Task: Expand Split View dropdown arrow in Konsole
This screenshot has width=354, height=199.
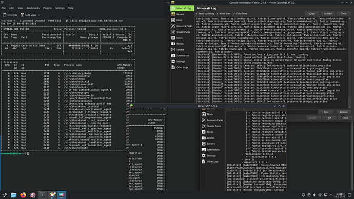Action: coord(39,15)
